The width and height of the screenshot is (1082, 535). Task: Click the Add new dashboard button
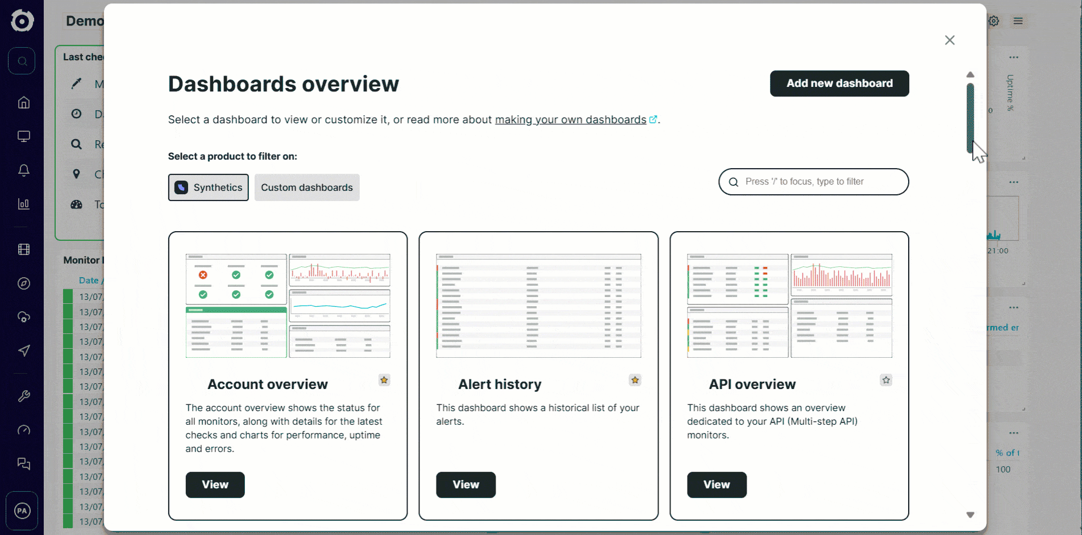click(839, 83)
